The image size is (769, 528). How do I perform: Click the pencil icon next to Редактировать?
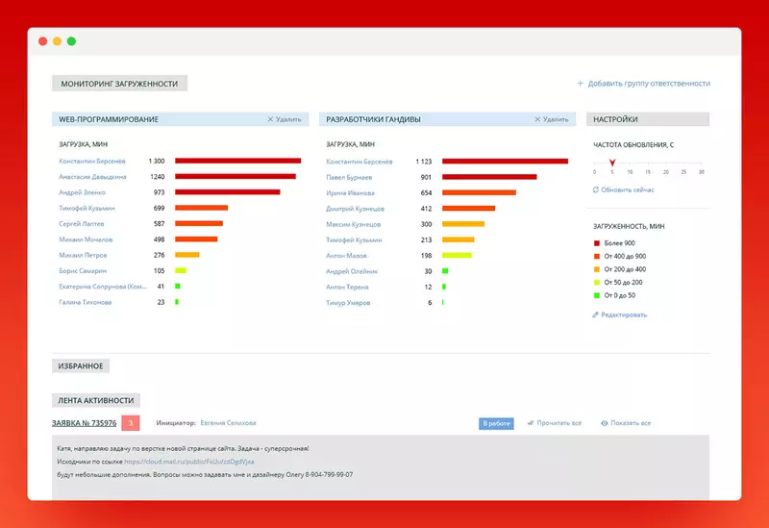click(x=596, y=314)
